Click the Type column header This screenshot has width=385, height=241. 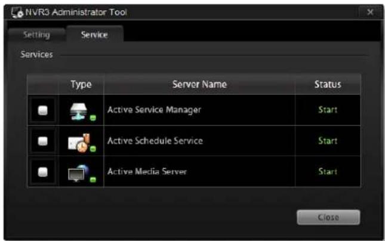point(81,84)
